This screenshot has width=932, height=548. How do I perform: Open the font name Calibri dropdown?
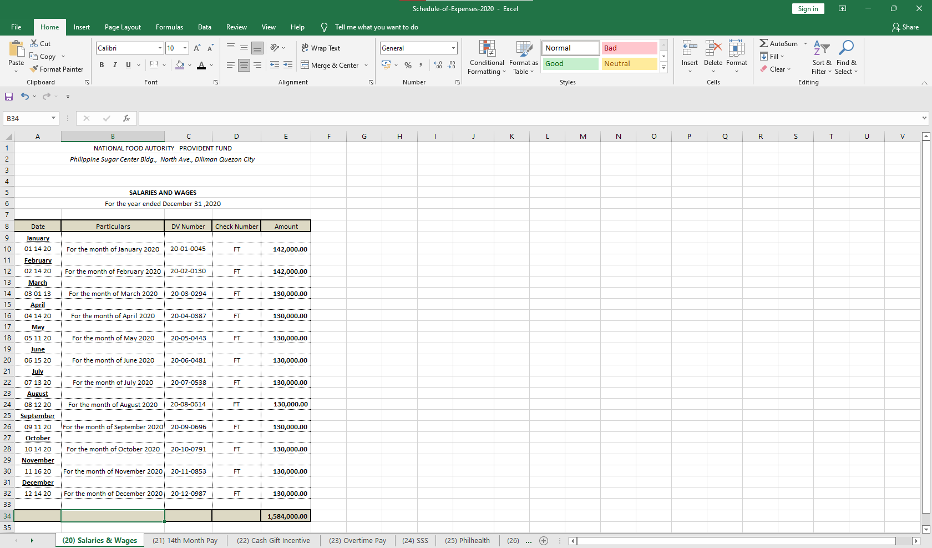tap(160, 48)
